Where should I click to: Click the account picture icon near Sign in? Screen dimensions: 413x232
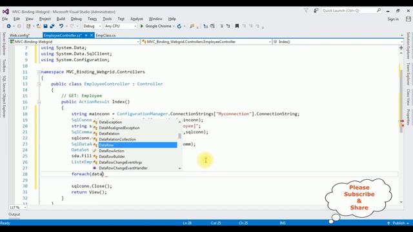pos(408,19)
